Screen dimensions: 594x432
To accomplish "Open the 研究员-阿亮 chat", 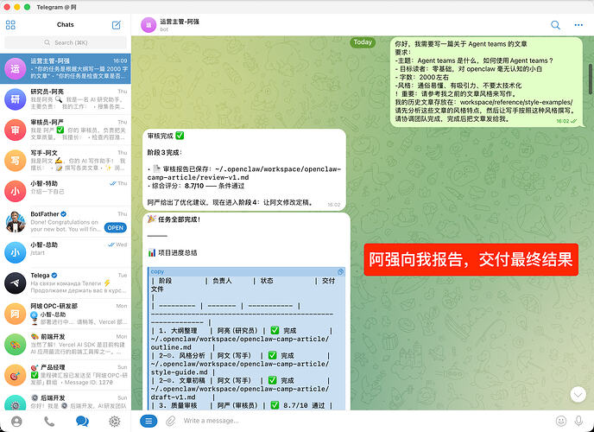I will pos(66,98).
